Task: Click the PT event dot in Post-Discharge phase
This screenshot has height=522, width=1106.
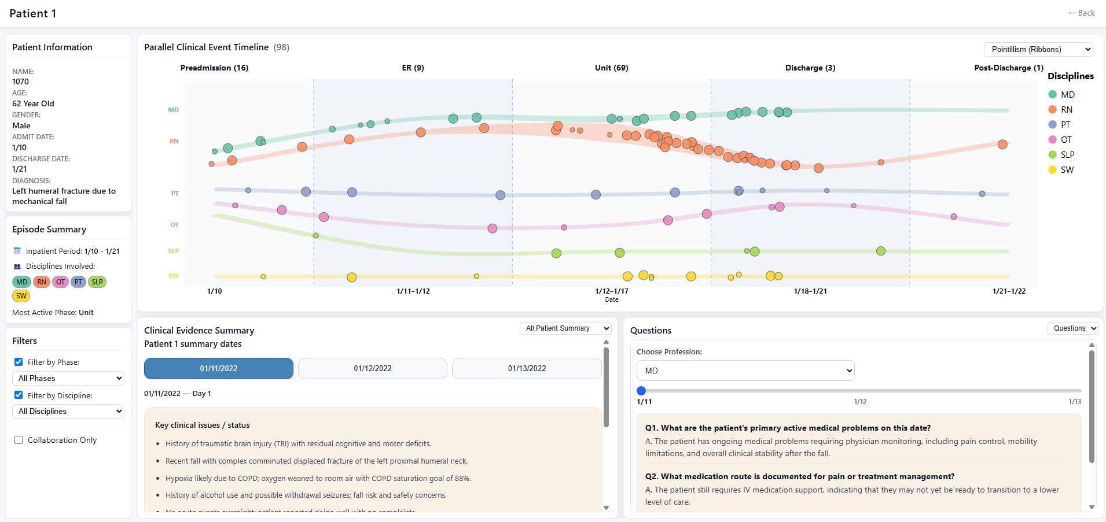Action: click(982, 194)
